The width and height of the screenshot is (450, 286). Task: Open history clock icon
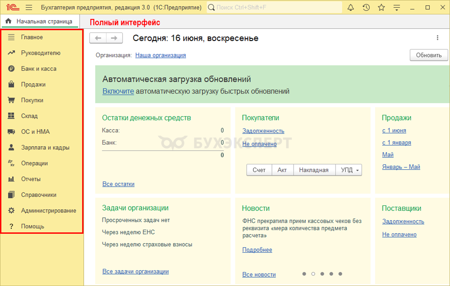click(x=366, y=8)
